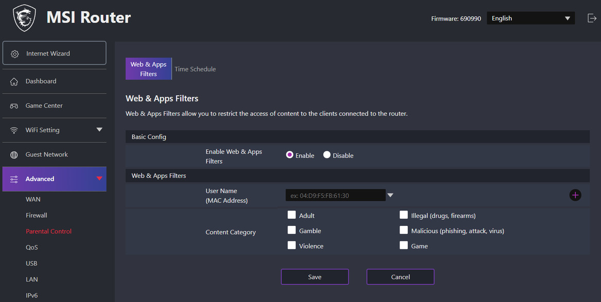Click the Basic Config section header
The width and height of the screenshot is (601, 302).
(357, 137)
